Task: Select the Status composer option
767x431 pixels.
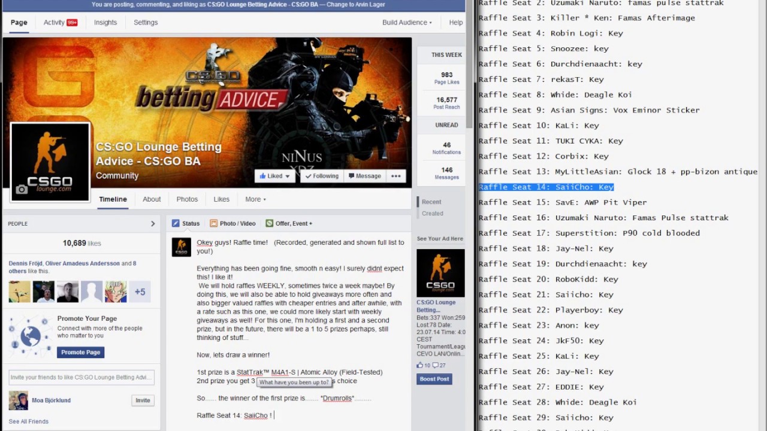Action: (186, 223)
